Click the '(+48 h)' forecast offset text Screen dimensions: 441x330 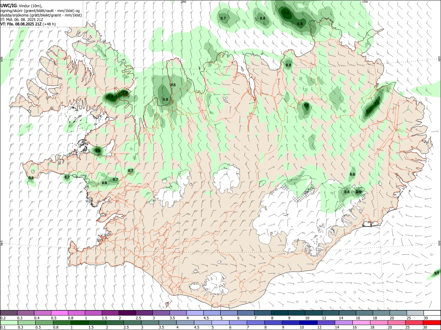[49, 24]
